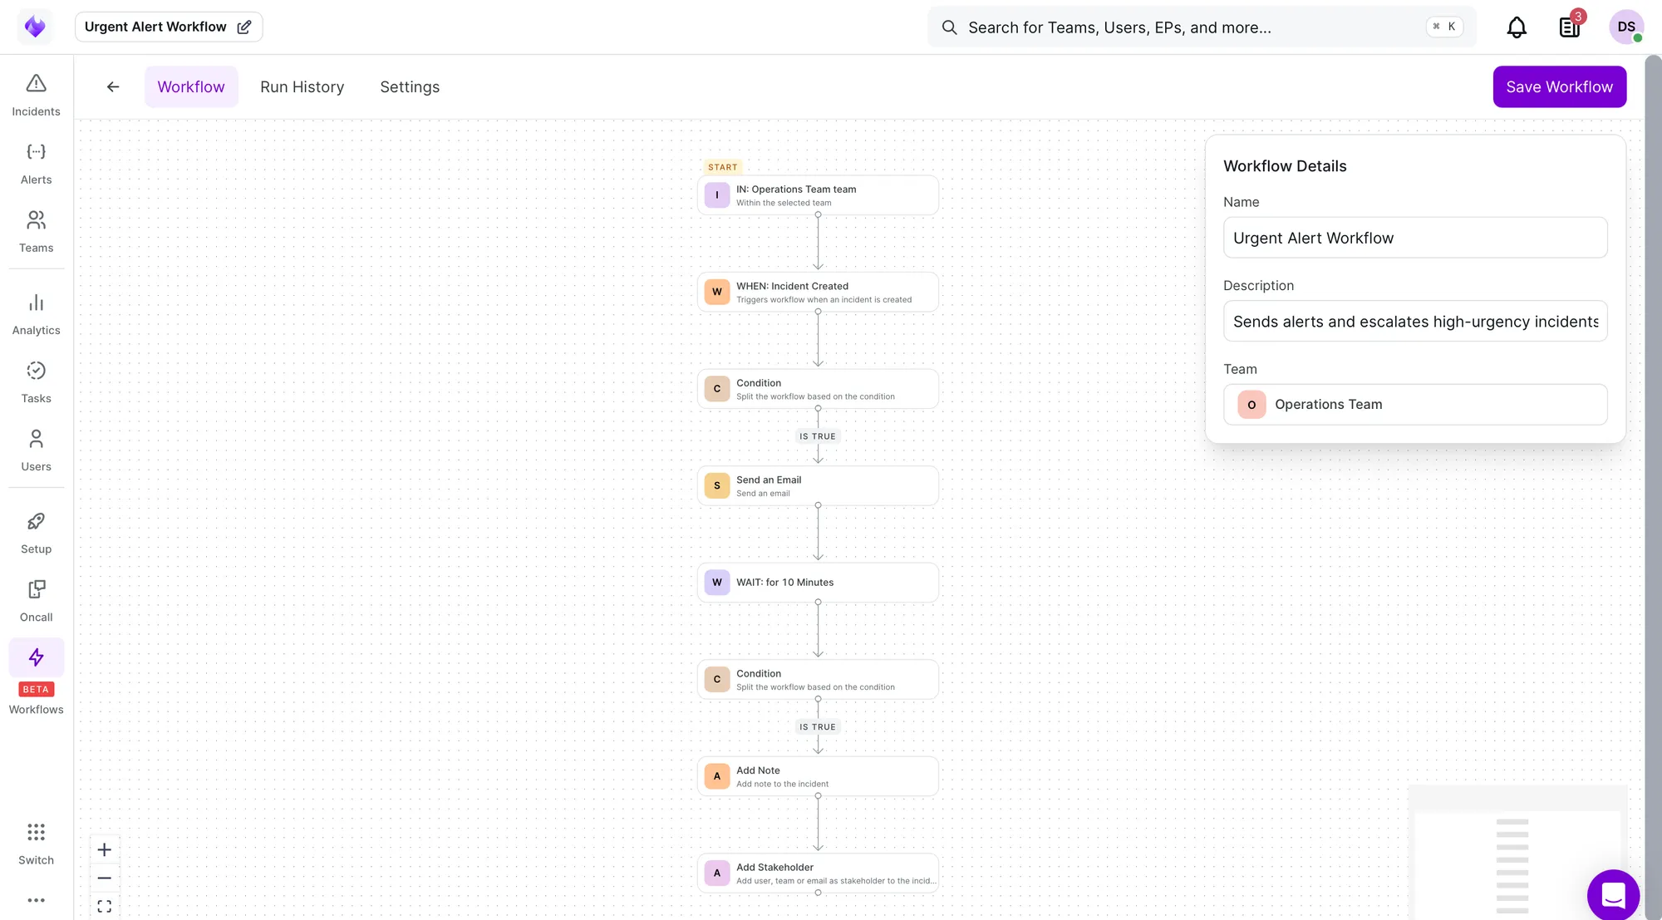The image size is (1662, 920).
Task: Switch to the Workflow tab
Action: point(191,86)
